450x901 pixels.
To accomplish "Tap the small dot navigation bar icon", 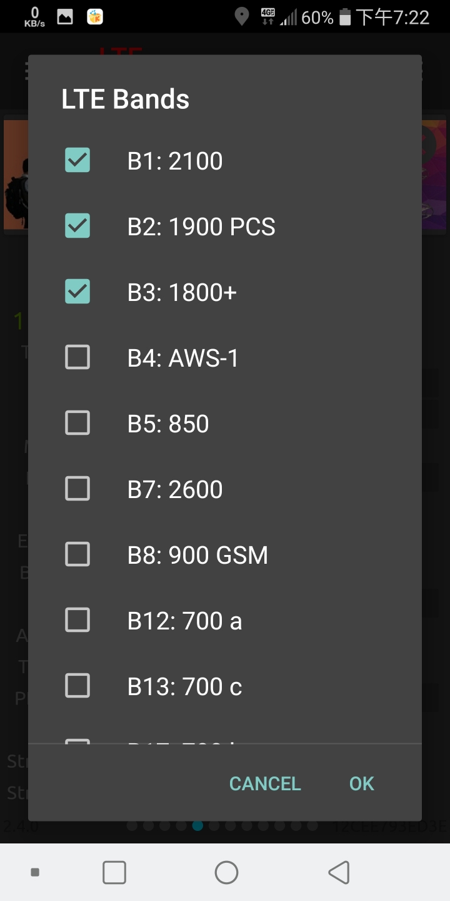I will (35, 872).
